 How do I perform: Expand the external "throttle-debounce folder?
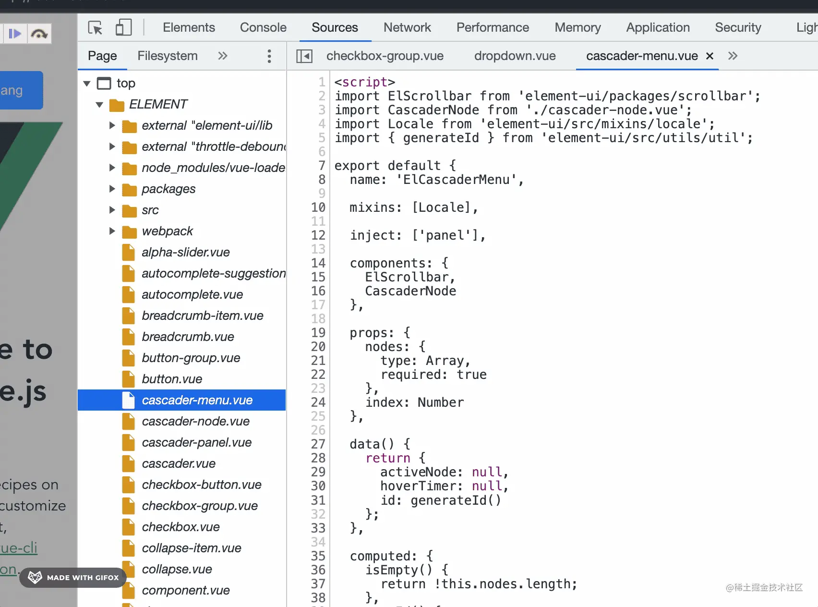[112, 146]
